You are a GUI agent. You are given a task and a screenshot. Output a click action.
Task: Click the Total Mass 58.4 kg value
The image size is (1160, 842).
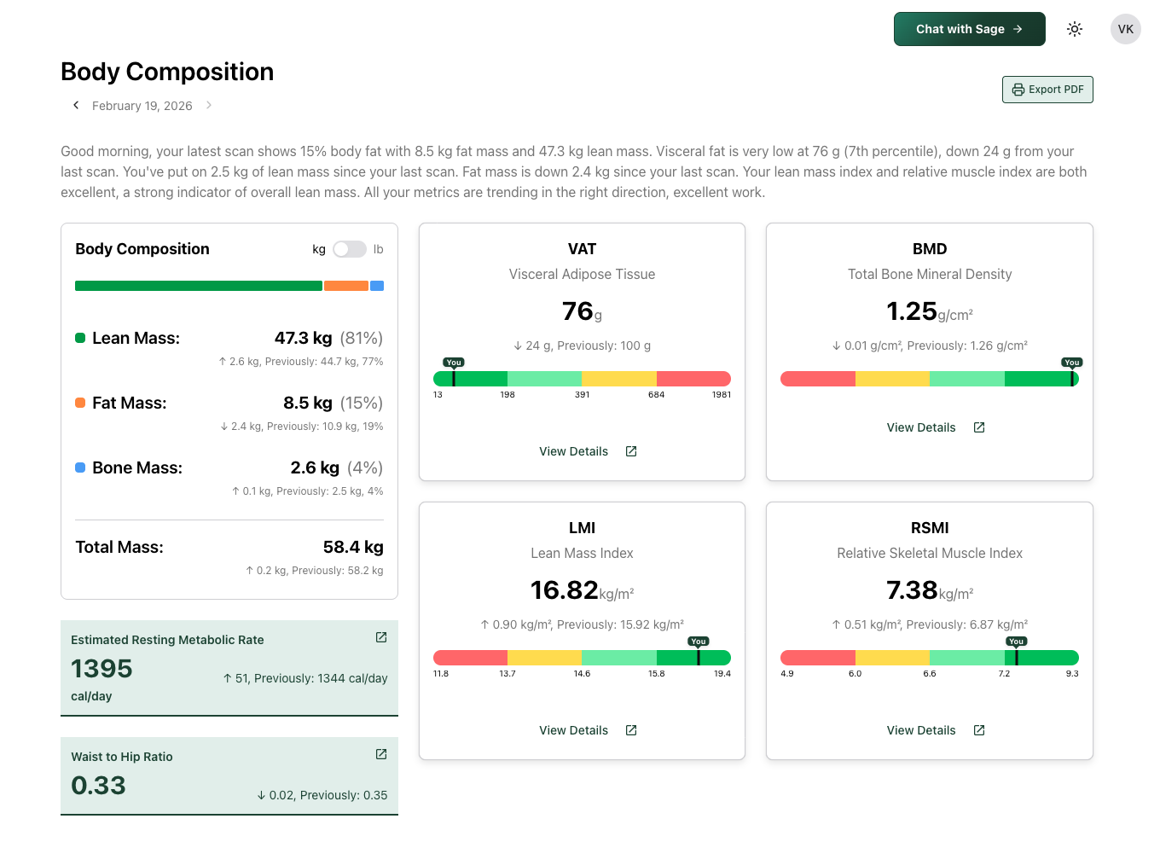[353, 547]
